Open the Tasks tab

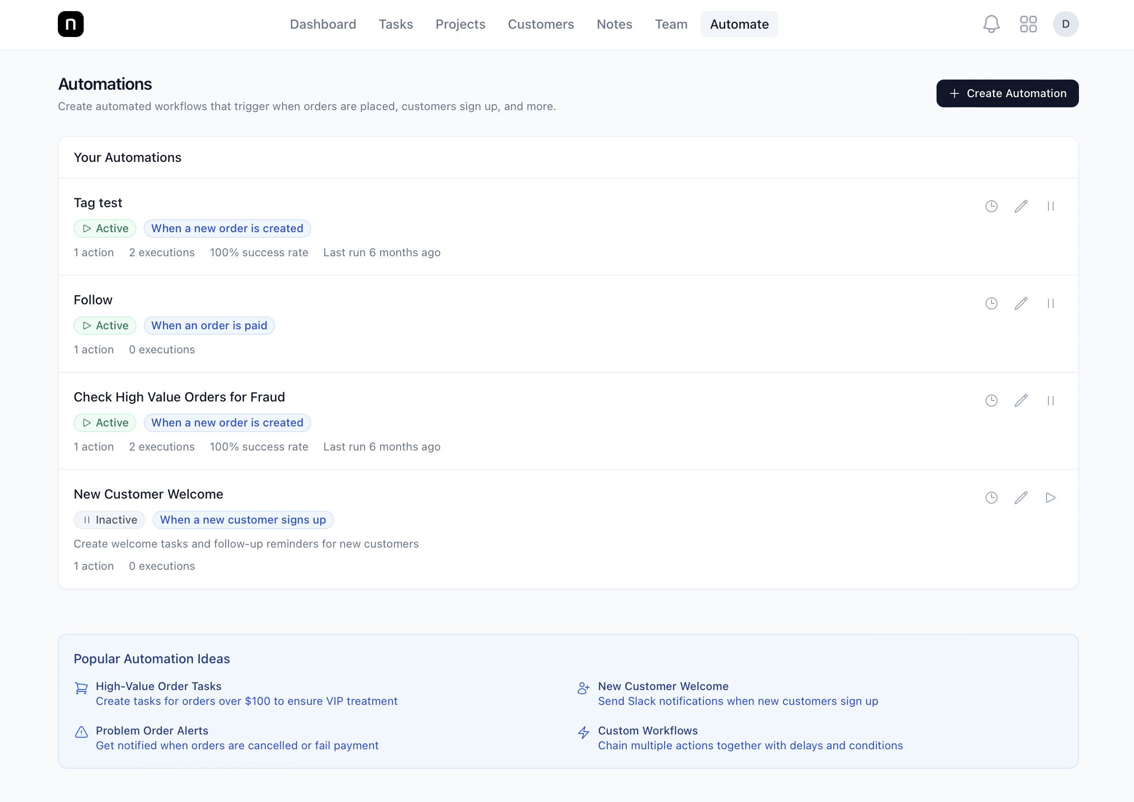pyautogui.click(x=395, y=24)
